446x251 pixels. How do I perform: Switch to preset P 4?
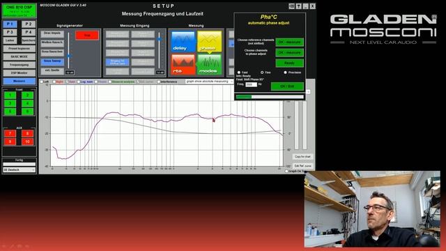tap(29, 32)
